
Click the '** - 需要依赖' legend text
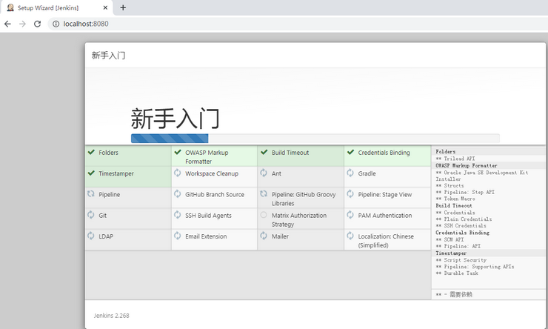(x=454, y=294)
